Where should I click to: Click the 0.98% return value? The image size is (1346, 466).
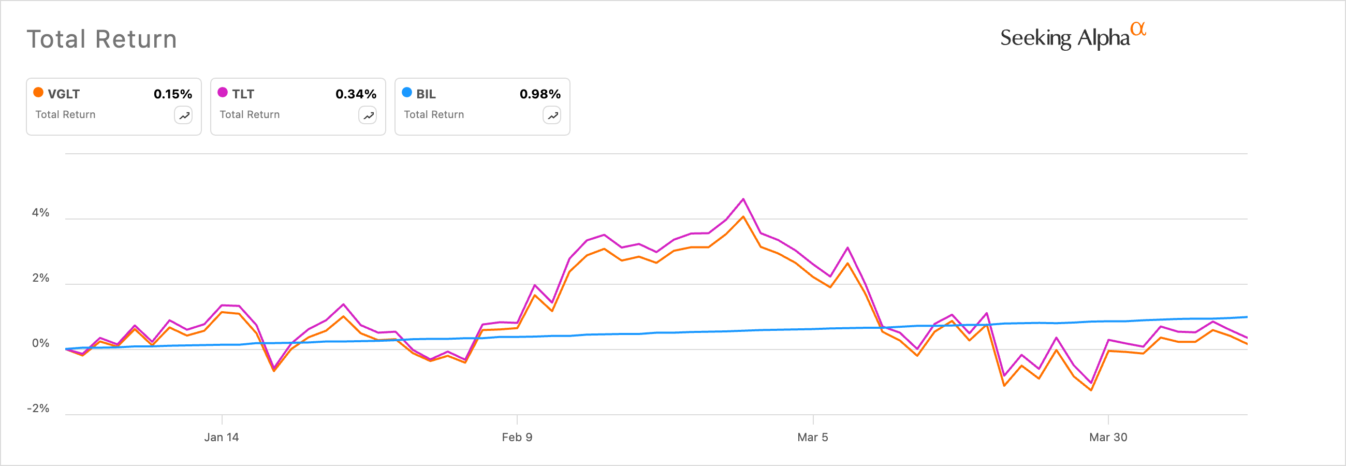pos(540,94)
